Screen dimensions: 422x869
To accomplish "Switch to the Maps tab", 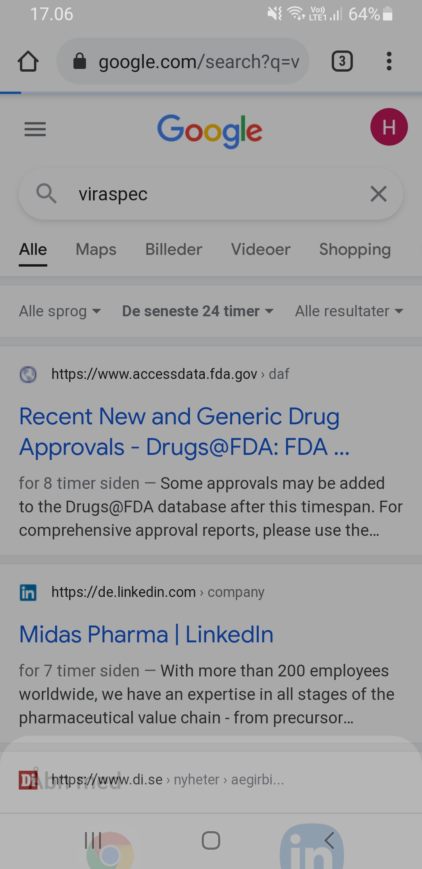I will (x=96, y=250).
